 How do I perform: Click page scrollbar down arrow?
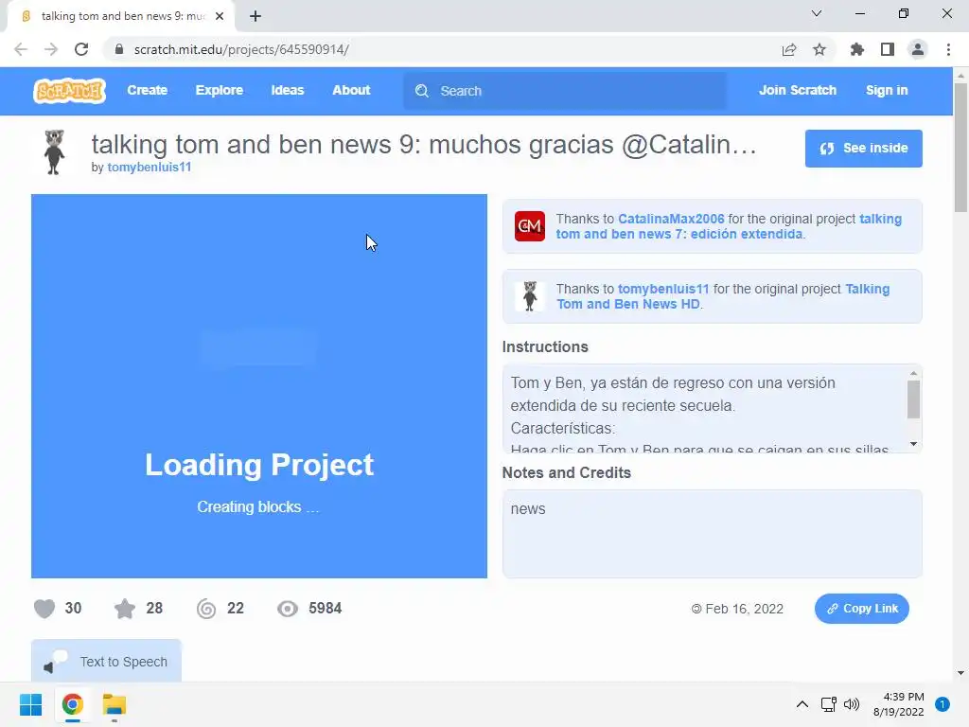(x=960, y=673)
